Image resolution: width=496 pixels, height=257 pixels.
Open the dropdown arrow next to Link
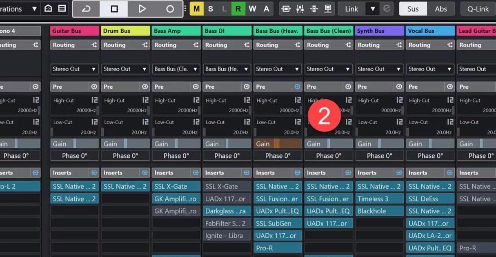[372, 9]
